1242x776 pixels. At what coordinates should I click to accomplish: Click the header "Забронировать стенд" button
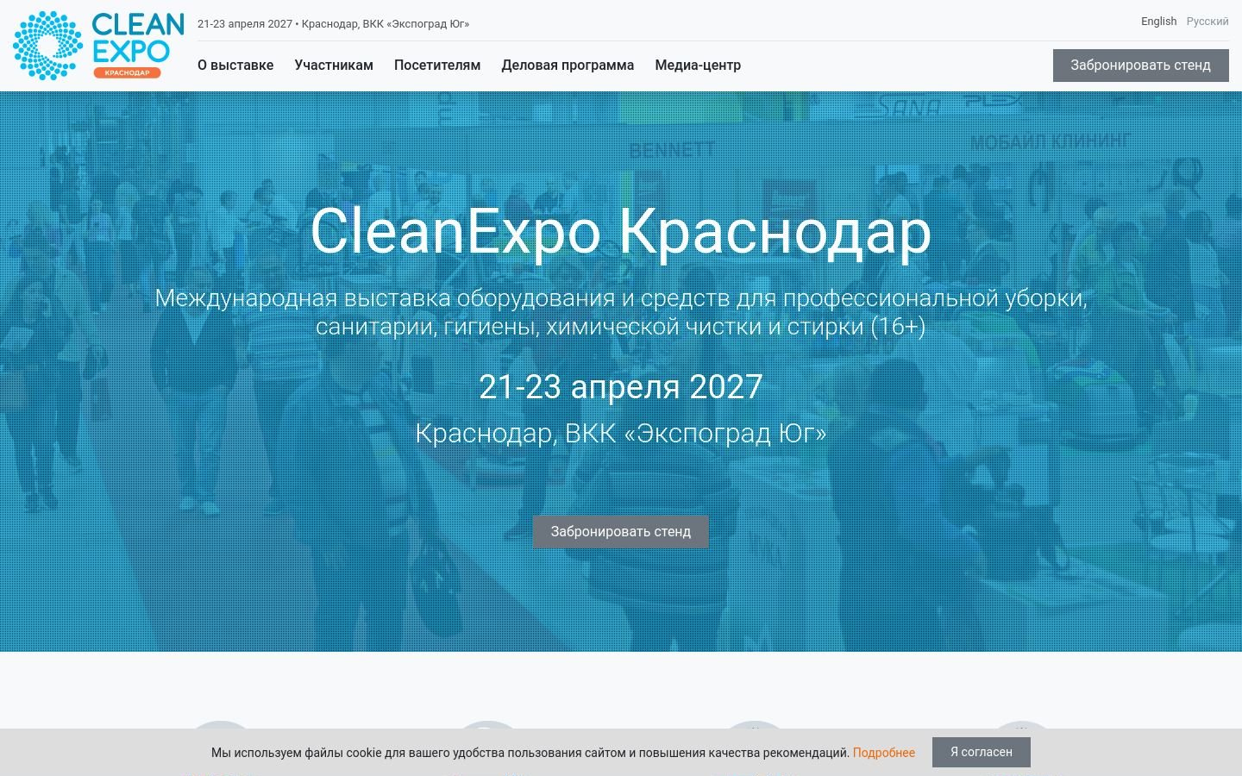1140,66
